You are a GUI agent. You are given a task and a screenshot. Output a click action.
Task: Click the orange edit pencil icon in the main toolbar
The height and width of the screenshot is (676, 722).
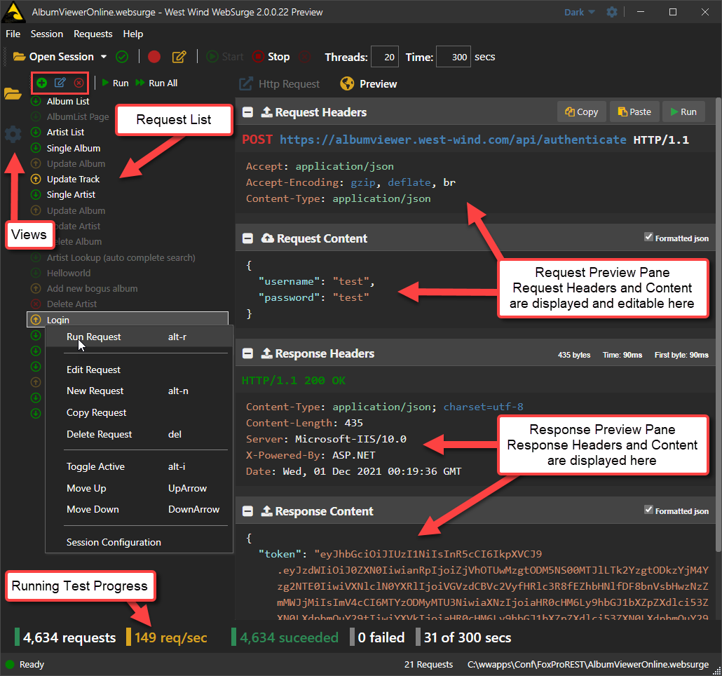[179, 57]
